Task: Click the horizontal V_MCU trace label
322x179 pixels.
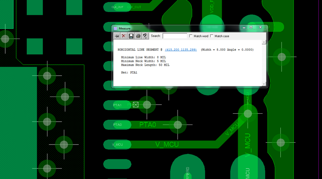Action: pyautogui.click(x=167, y=144)
